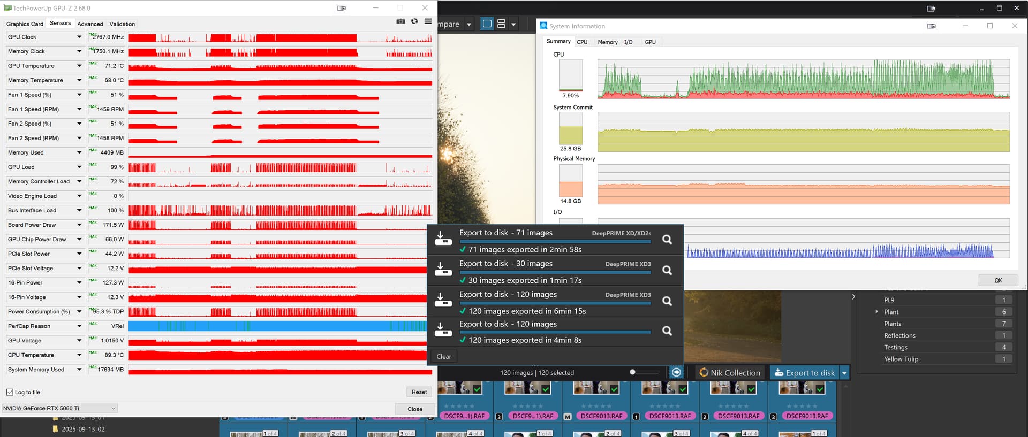Click the Reset button in GPU-Z
1028x437 pixels.
419,392
